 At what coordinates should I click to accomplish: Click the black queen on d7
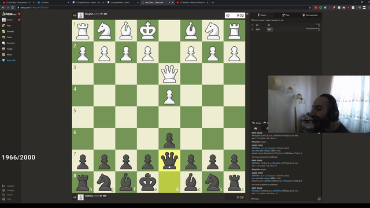pyautogui.click(x=169, y=161)
